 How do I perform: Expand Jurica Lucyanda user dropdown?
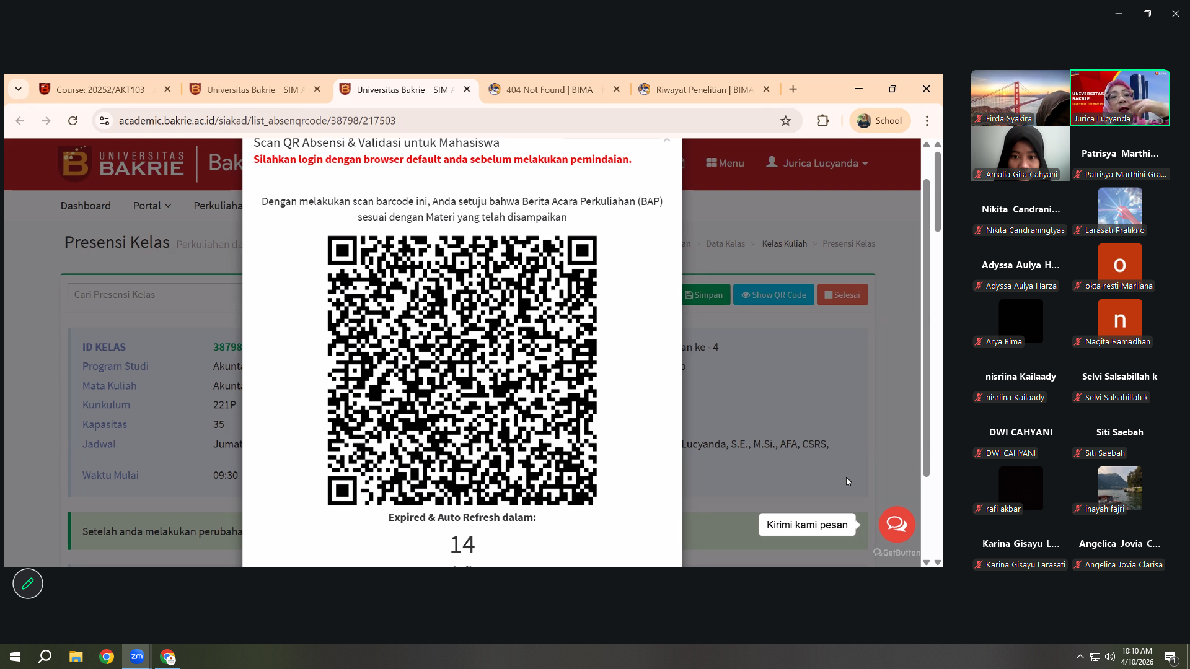tap(817, 163)
